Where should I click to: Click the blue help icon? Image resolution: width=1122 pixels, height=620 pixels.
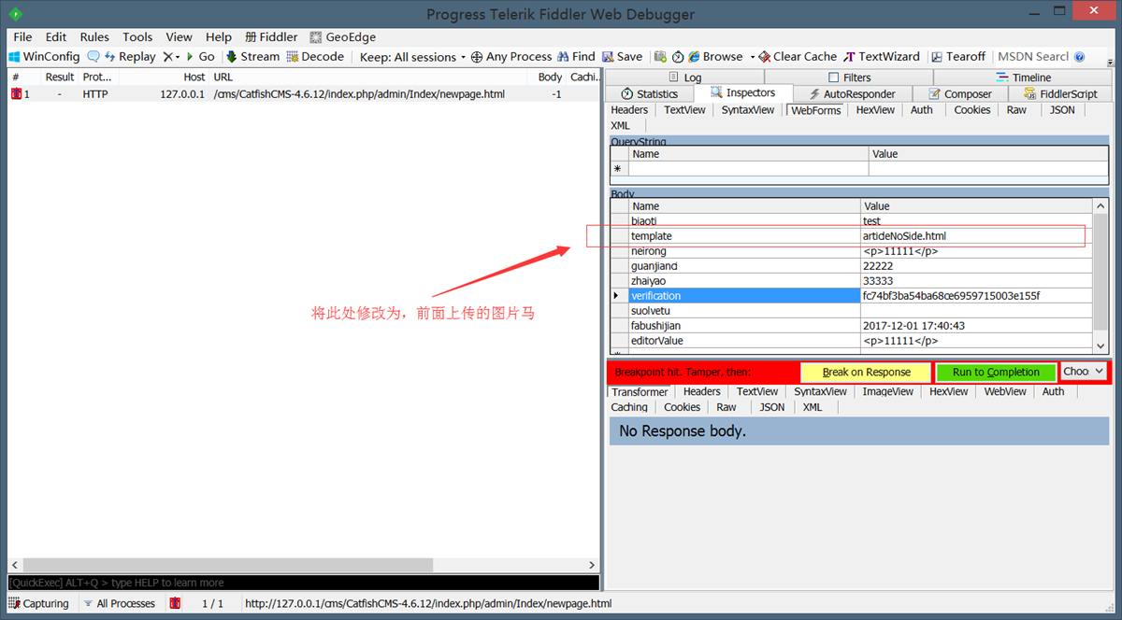coord(1080,56)
